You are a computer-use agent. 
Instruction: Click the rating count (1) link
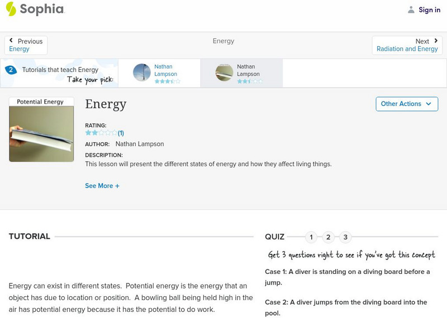click(x=121, y=133)
